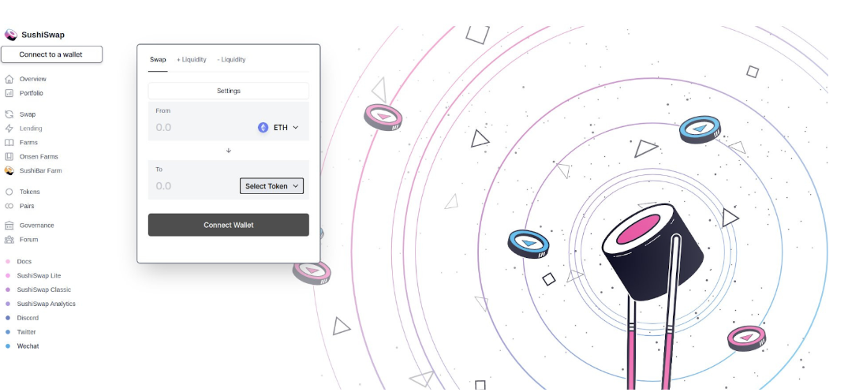The height and width of the screenshot is (392, 863).
Task: Open the SushiSwap Analytics link
Action: click(x=46, y=304)
